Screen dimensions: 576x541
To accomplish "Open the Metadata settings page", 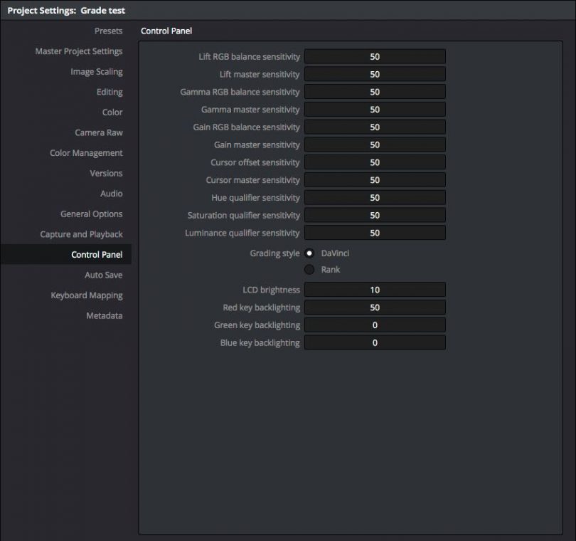I will [x=105, y=315].
